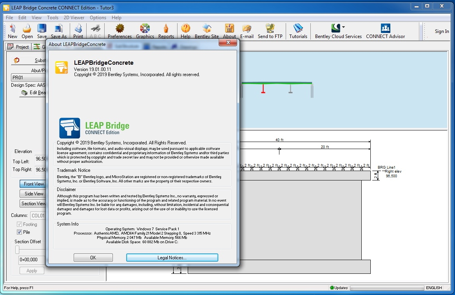Click Sign In link

click(442, 31)
